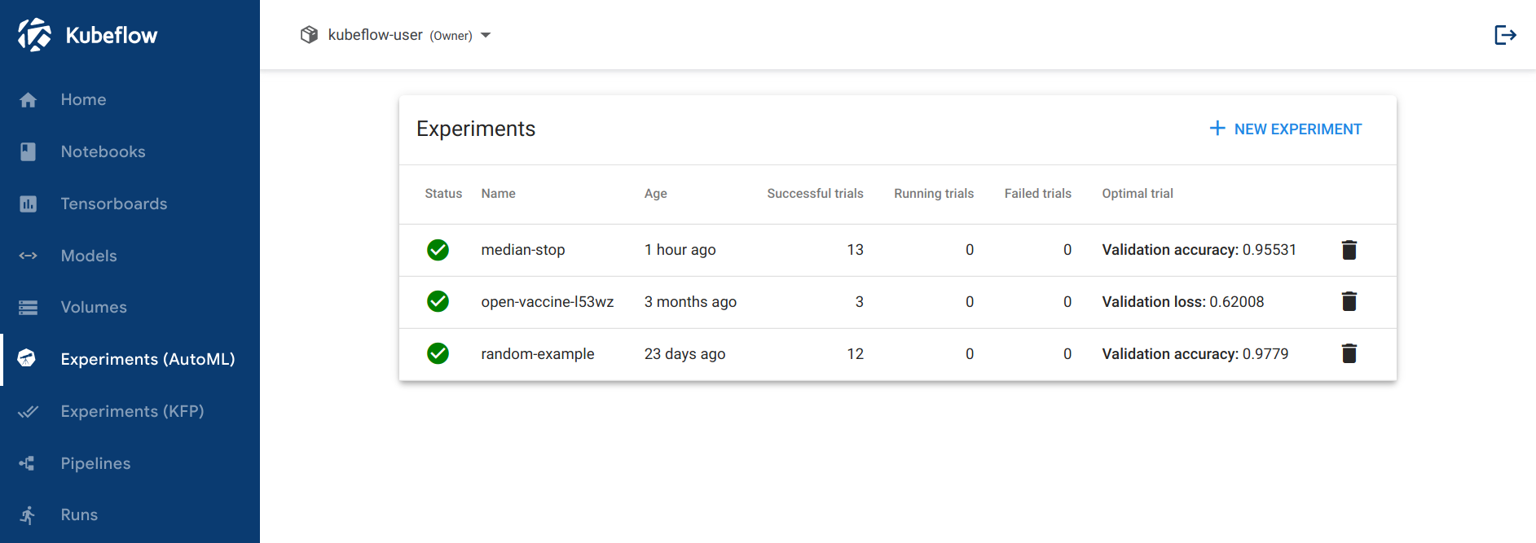Go to Runs in the sidebar
This screenshot has width=1536, height=543.
[79, 515]
